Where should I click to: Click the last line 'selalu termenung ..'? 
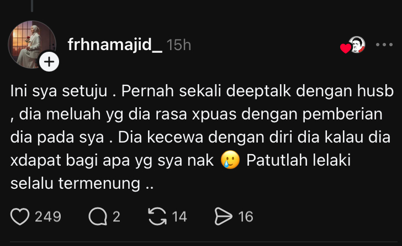tap(82, 183)
